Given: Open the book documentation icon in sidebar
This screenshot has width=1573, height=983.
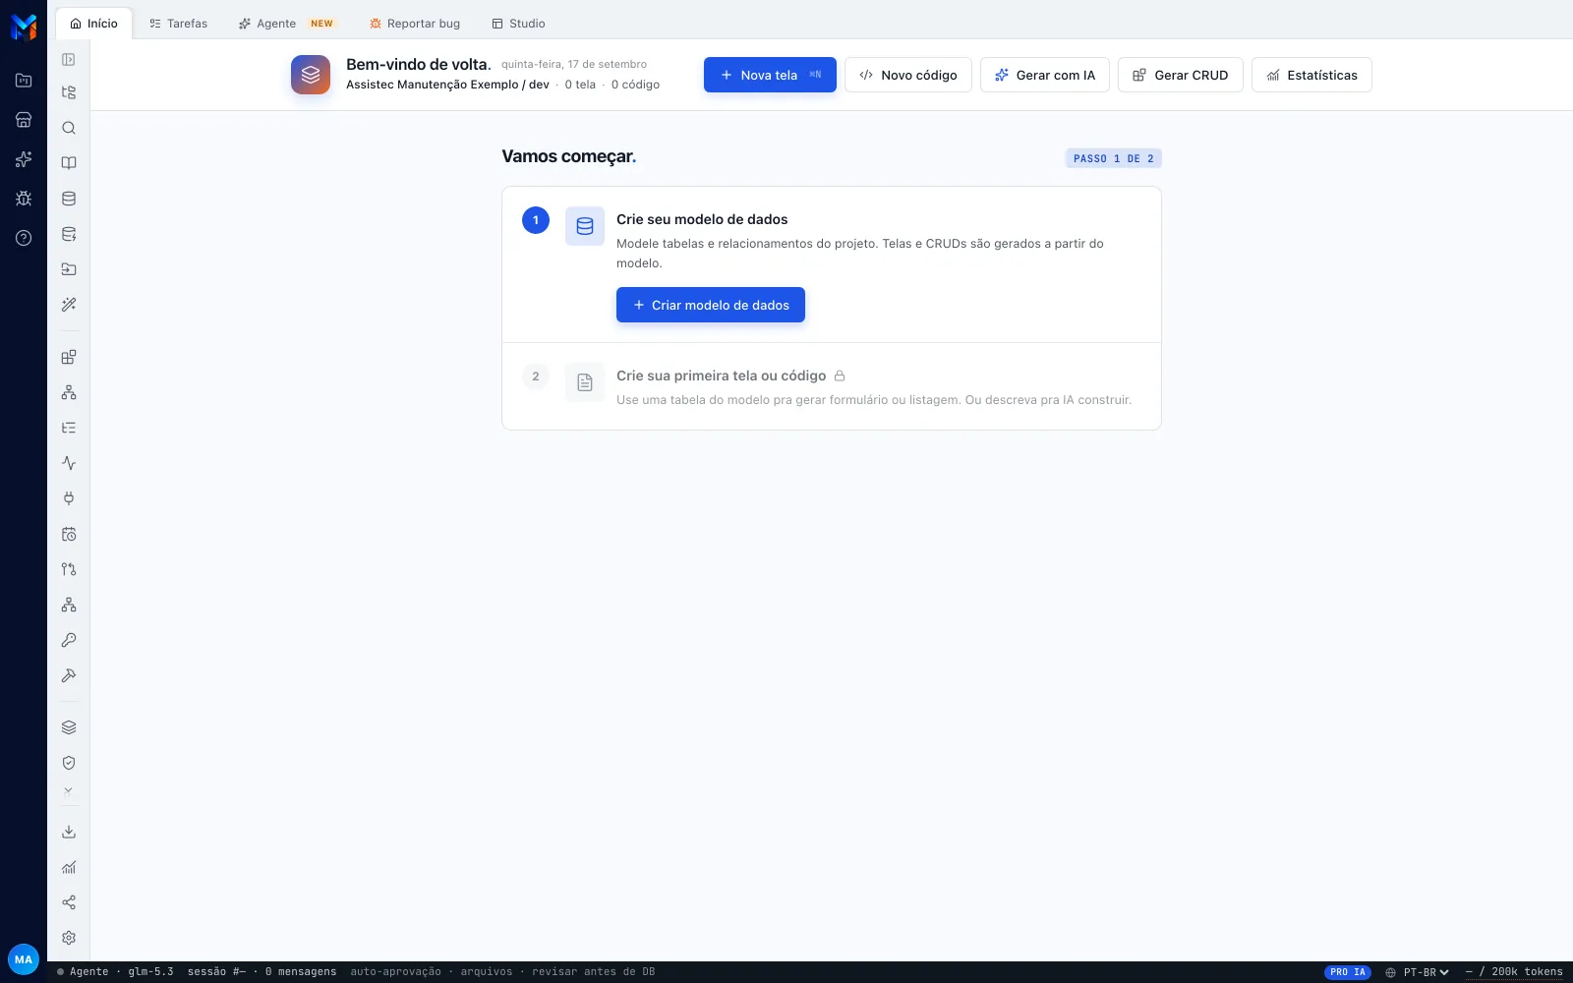Looking at the screenshot, I should pos(69,163).
